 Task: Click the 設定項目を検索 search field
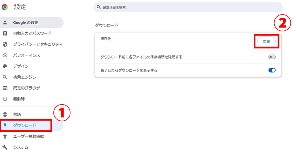pyautogui.click(x=188, y=7)
